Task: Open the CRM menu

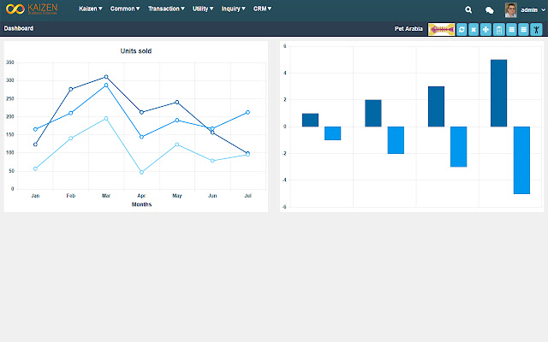Action: [262, 9]
